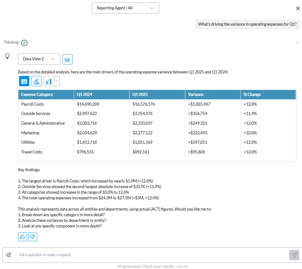Click the user's Q1 variance question bubble
The height and width of the screenshot is (269, 302).
coord(247,24)
